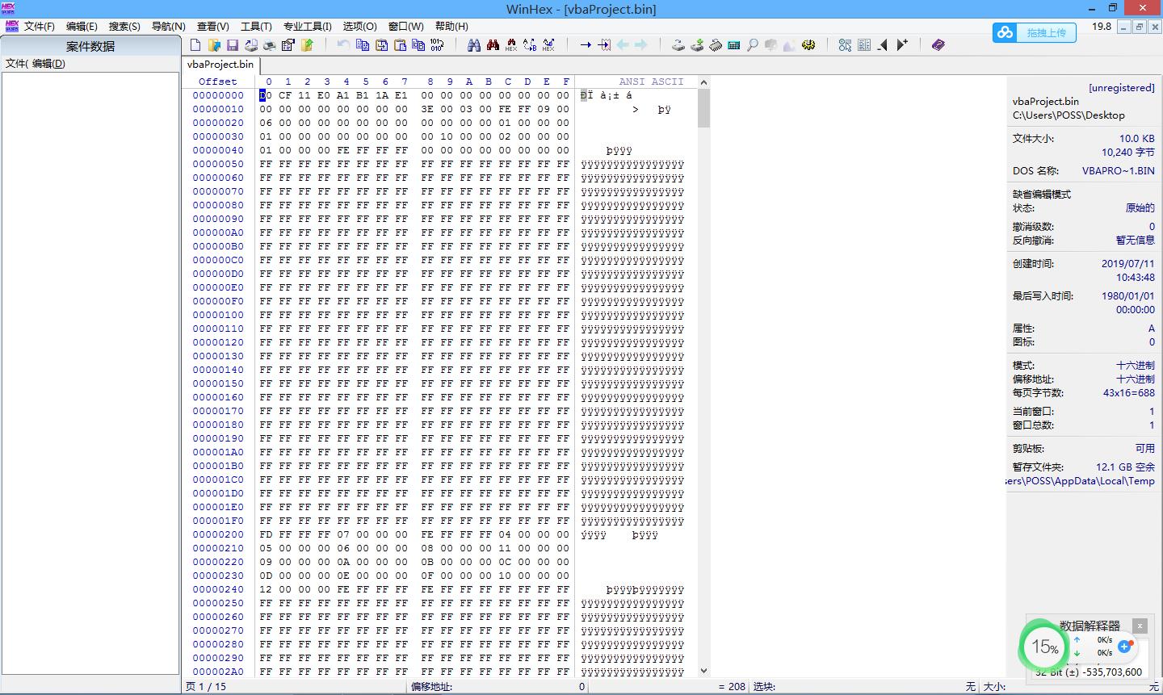The height and width of the screenshot is (695, 1163).
Task: Click the New file toolbar icon
Action: (195, 45)
